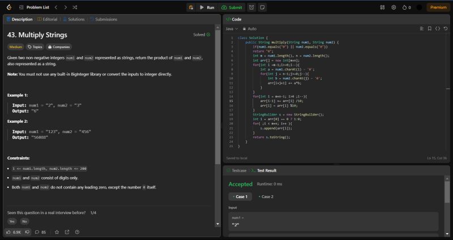Viewport: 453px width, 240px height.
Task: Switch to the Solutions tab
Action: 74,19
